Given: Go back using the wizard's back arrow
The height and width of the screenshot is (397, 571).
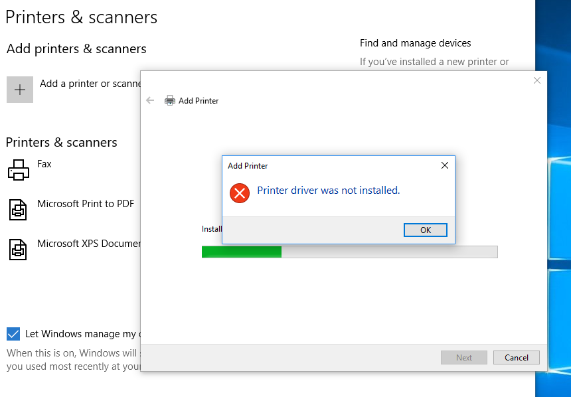Looking at the screenshot, I should coord(150,101).
